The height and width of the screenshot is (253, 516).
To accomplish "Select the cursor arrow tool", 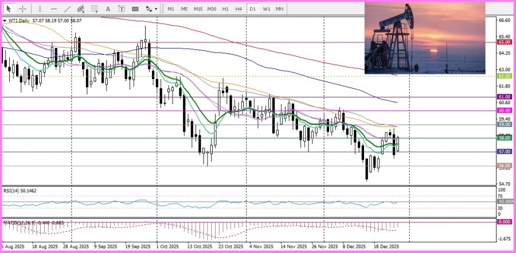I will click(10, 9).
